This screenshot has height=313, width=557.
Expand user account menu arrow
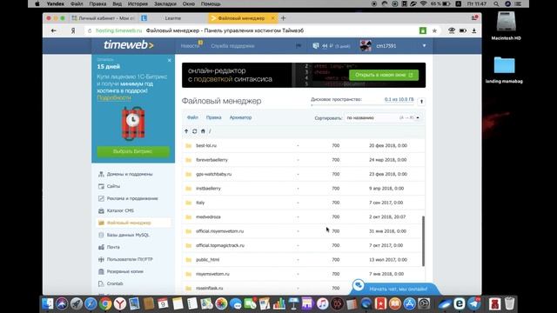tap(424, 46)
